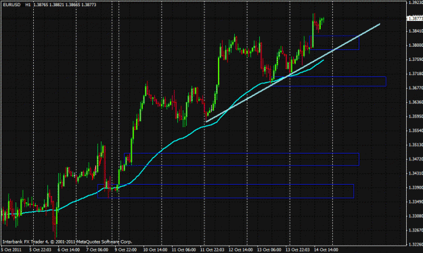Click the 6 Oct 14:00 time label

(68, 250)
